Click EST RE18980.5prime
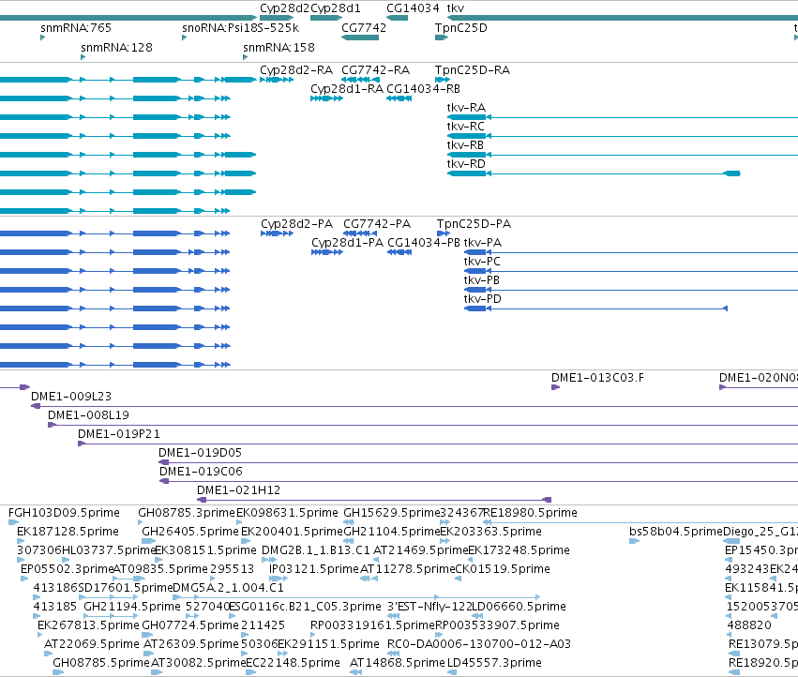 point(530,513)
